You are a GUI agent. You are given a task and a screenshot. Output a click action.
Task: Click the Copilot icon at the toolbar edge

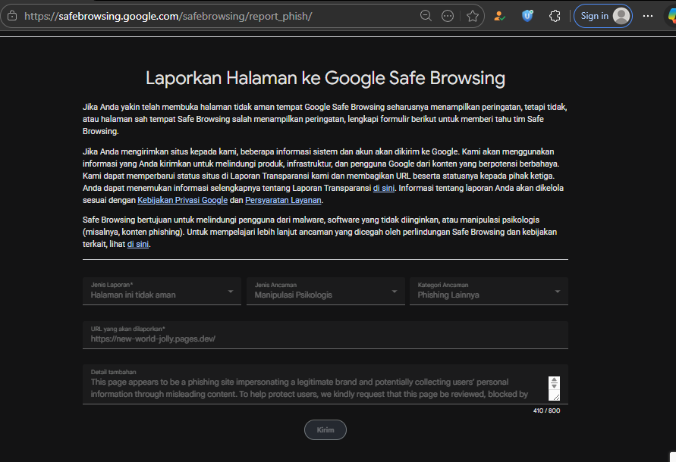coord(671,16)
